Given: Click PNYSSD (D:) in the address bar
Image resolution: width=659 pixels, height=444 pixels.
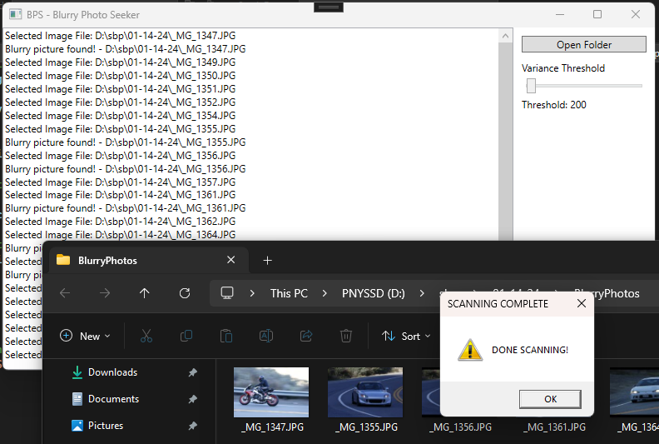Looking at the screenshot, I should 374,293.
